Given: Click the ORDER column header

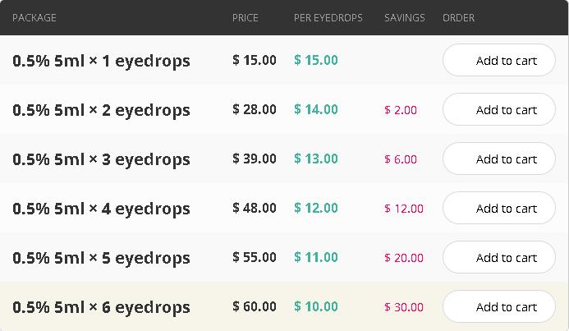Looking at the screenshot, I should (x=458, y=18).
